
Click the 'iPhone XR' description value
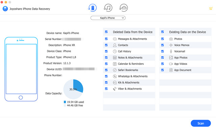pyautogui.click(x=69, y=45)
